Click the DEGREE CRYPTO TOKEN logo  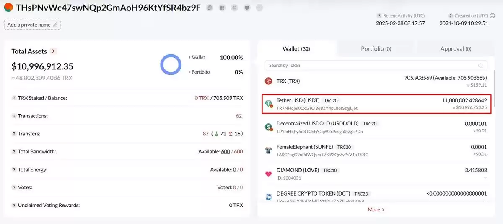point(269,197)
